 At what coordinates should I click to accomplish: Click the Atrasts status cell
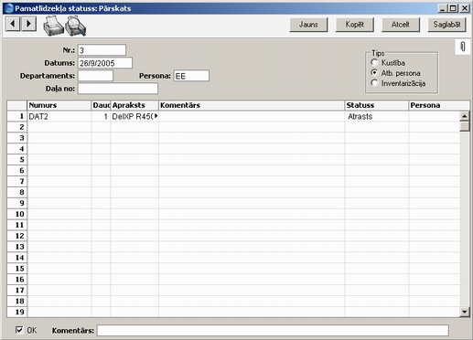pyautogui.click(x=377, y=116)
